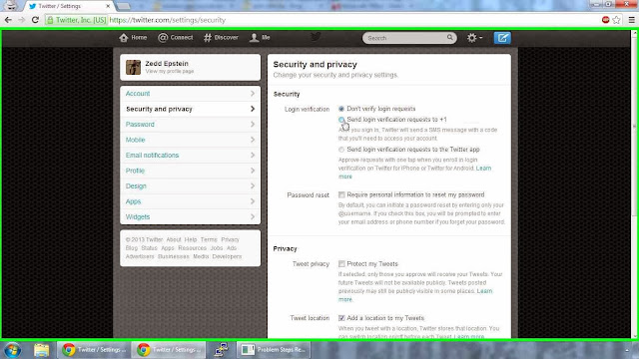639x359 pixels.
Task: Open a new browser tab
Action: [x=124, y=6]
